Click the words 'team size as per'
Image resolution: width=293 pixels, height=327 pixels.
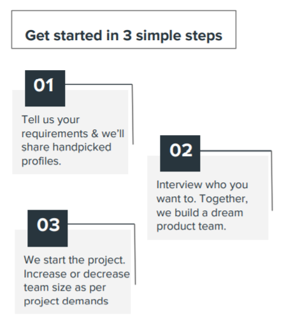[x=64, y=287]
